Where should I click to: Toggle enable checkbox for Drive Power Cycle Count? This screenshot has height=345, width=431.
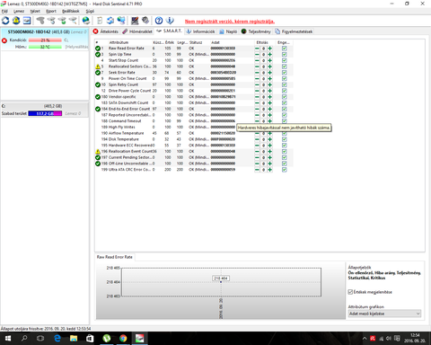tap(285, 91)
